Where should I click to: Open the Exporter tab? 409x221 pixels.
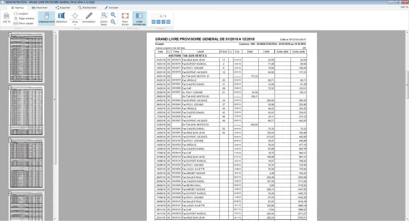(x=63, y=7)
